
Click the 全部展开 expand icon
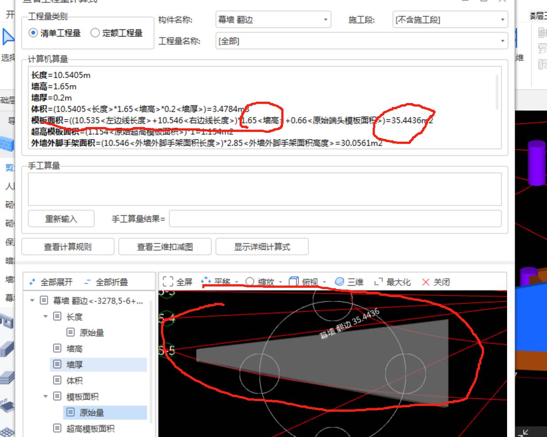click(x=32, y=282)
